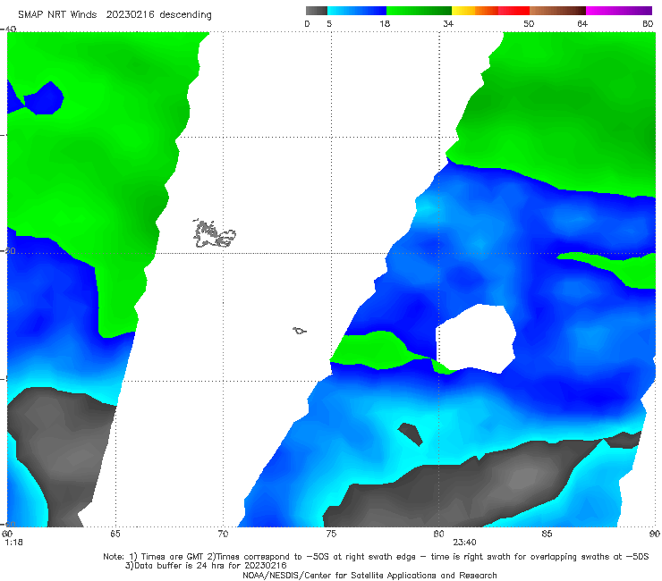
Task: Click the 'Times are GMT' note line
Action: 376,557
